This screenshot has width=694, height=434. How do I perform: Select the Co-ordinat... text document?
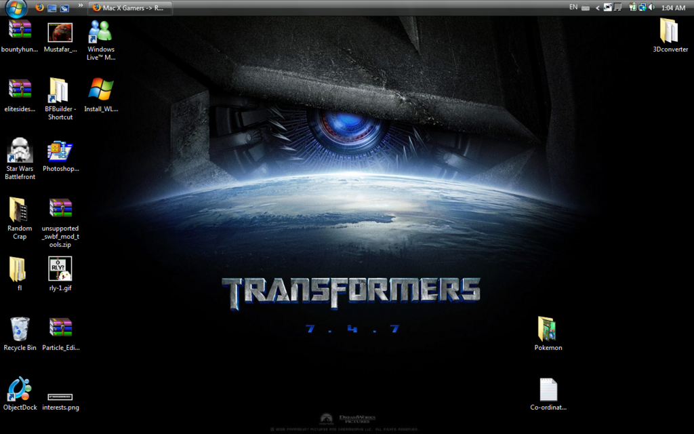tap(548, 394)
